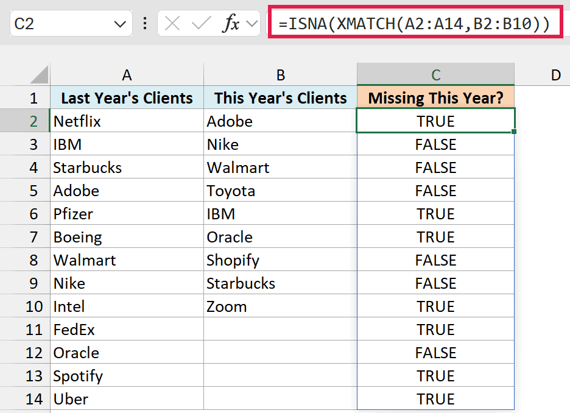Click the fill handle on cell C2
Screen dimensions: 570x413
513,131
